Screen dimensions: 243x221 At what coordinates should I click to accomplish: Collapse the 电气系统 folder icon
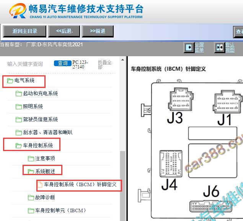(x=10, y=81)
